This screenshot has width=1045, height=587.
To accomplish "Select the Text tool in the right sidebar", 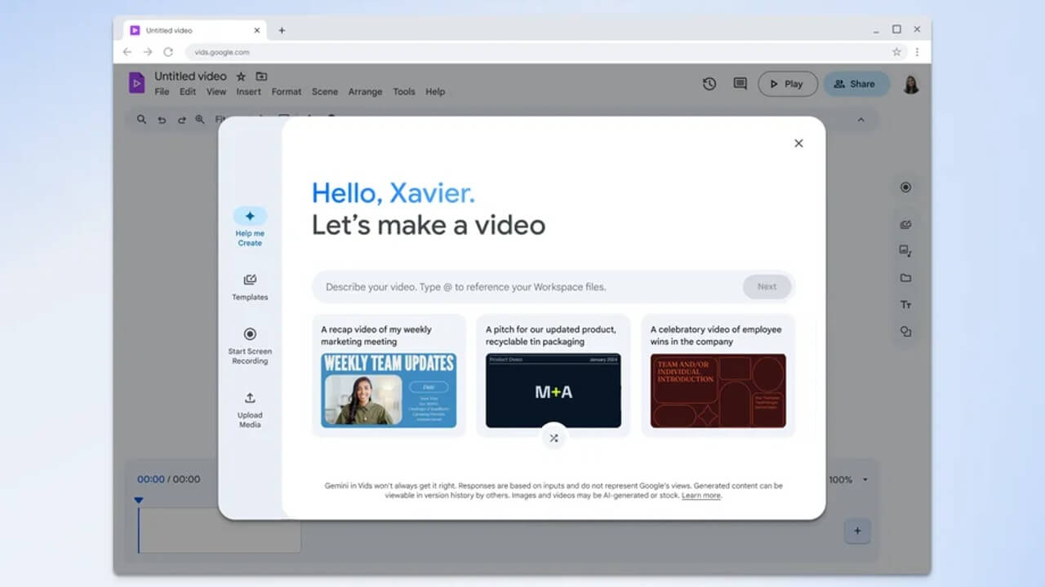I will [905, 304].
